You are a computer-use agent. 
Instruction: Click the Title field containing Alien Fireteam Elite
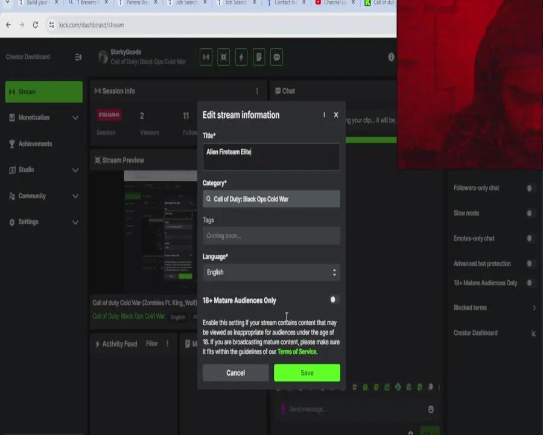point(271,157)
